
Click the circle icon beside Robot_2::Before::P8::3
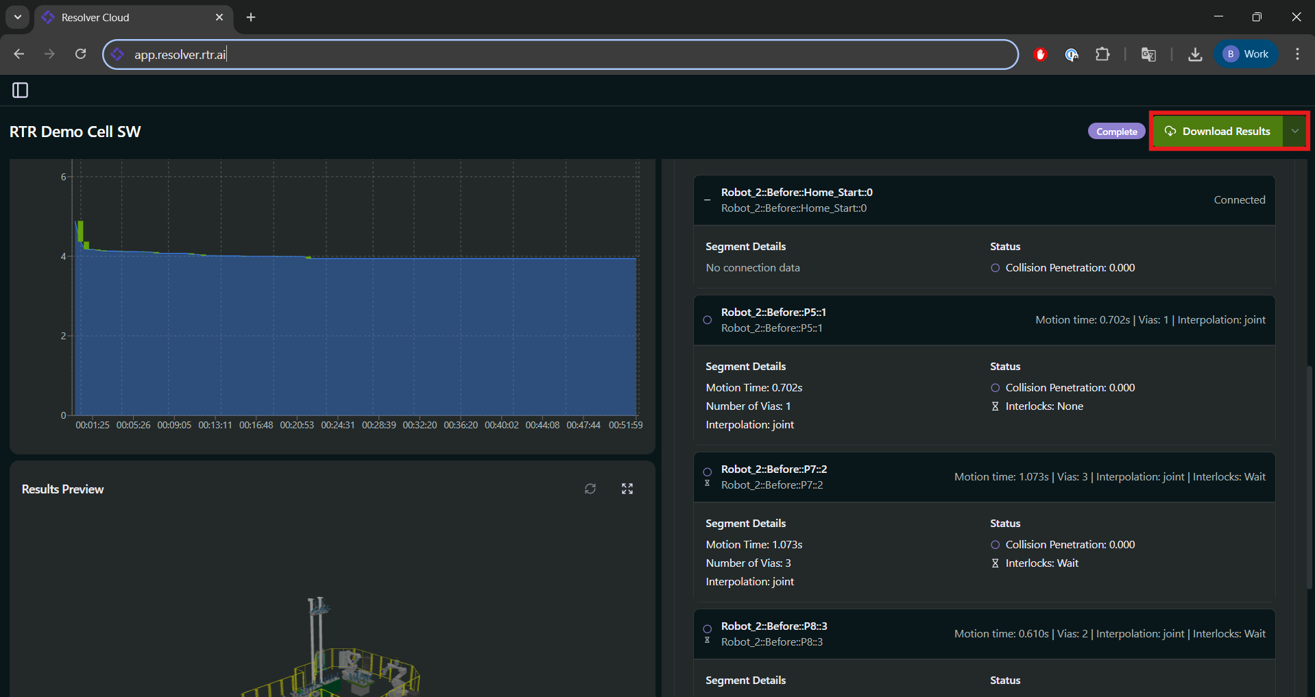pos(707,628)
